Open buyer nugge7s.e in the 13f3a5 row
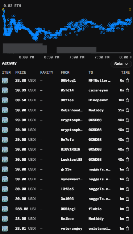The width and height of the screenshot is (133, 234). 100,189
